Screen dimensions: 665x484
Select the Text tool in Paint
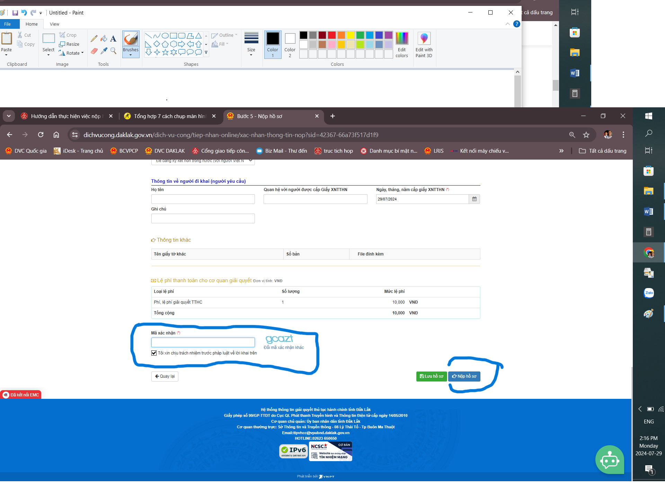[113, 38]
